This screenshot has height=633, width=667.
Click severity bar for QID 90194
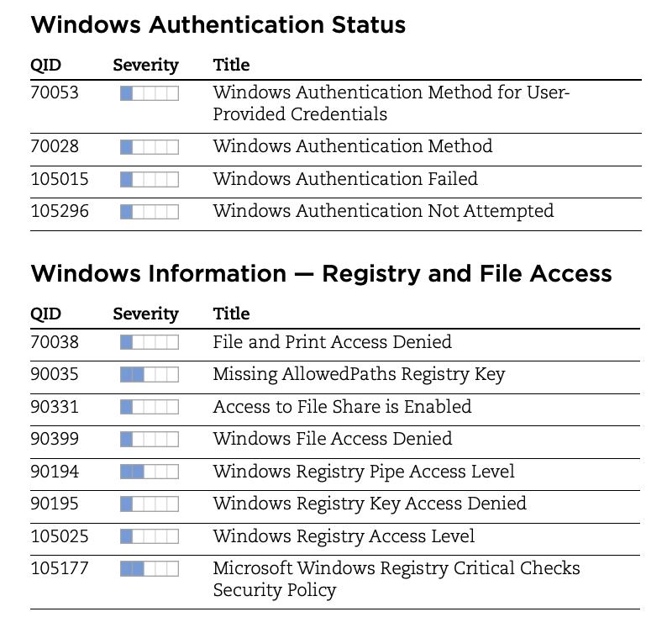[x=150, y=472]
